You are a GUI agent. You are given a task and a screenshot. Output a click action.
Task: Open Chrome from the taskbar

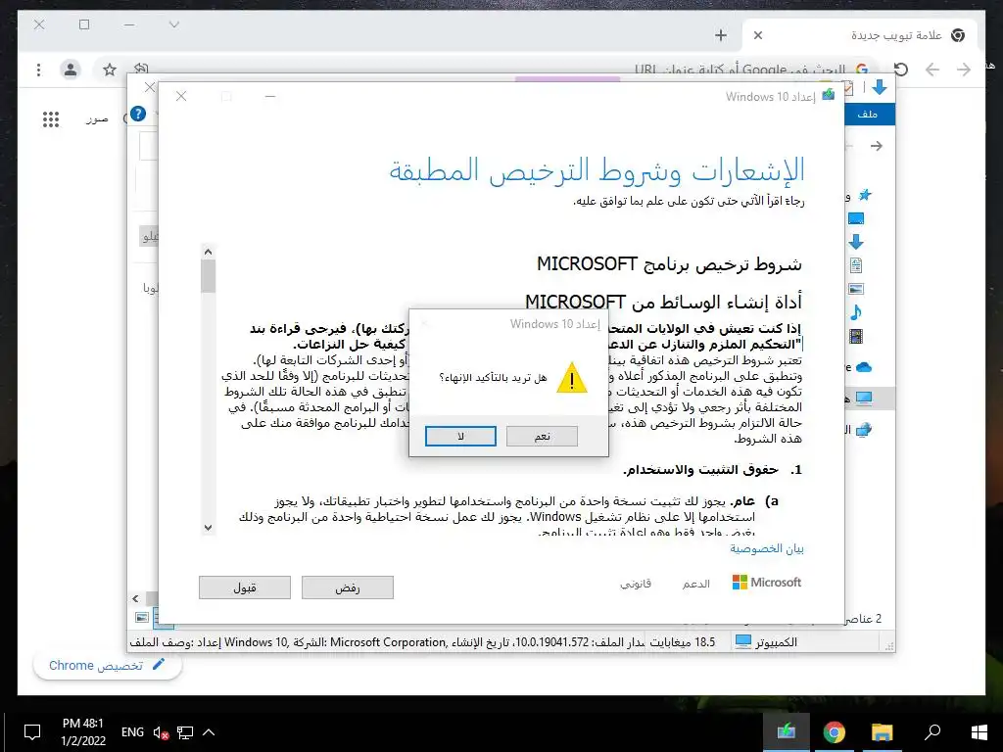point(835,732)
